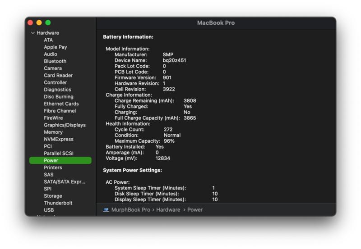Open the PCI entry

[x=48, y=146]
